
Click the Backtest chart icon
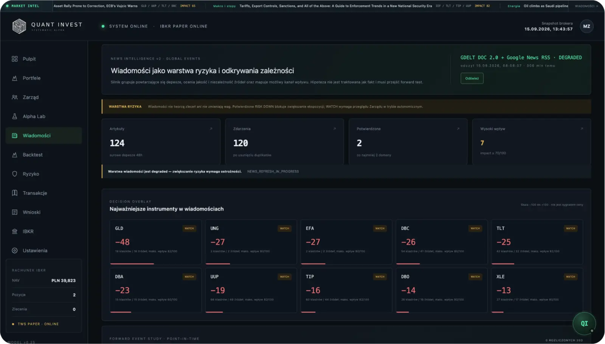tap(15, 155)
